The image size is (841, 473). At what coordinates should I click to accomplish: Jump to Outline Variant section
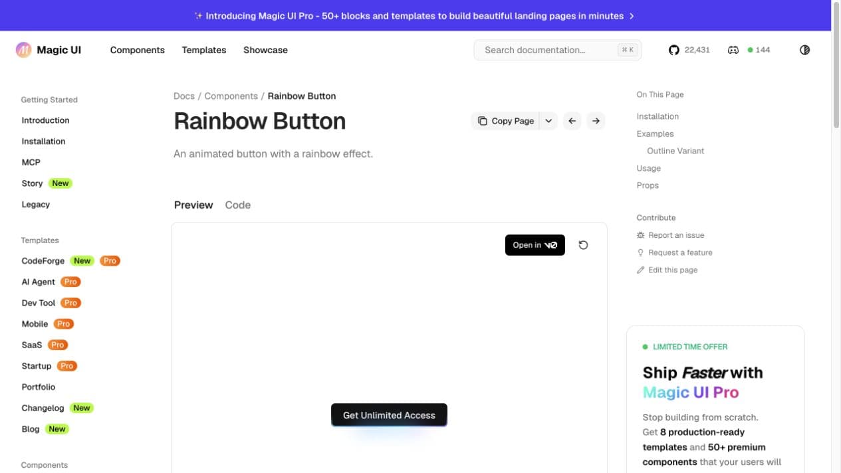pyautogui.click(x=675, y=151)
